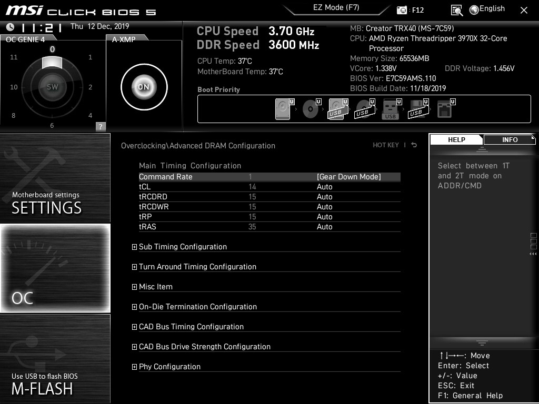Click the Boot Priority label
539x404 pixels.
click(218, 89)
